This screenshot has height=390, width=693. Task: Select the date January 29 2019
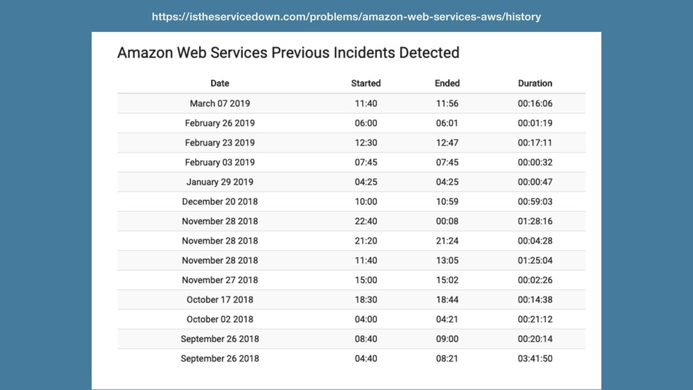(220, 181)
